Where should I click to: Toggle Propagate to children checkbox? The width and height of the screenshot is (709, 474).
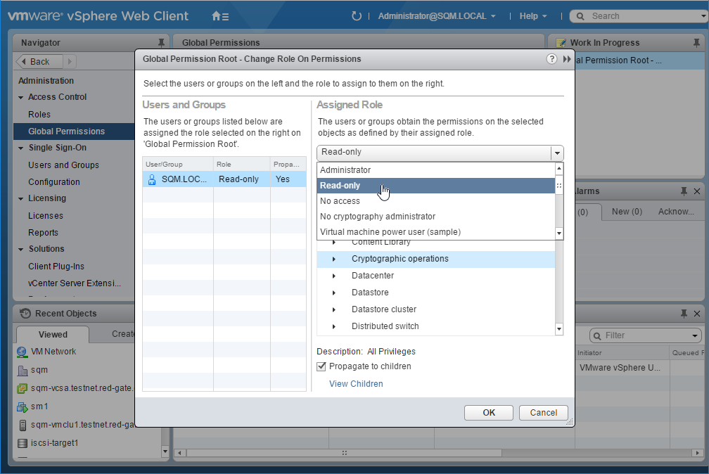point(321,366)
